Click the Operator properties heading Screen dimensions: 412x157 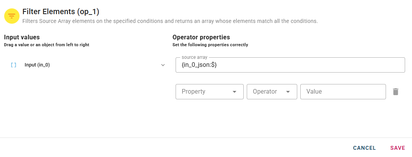(x=201, y=37)
